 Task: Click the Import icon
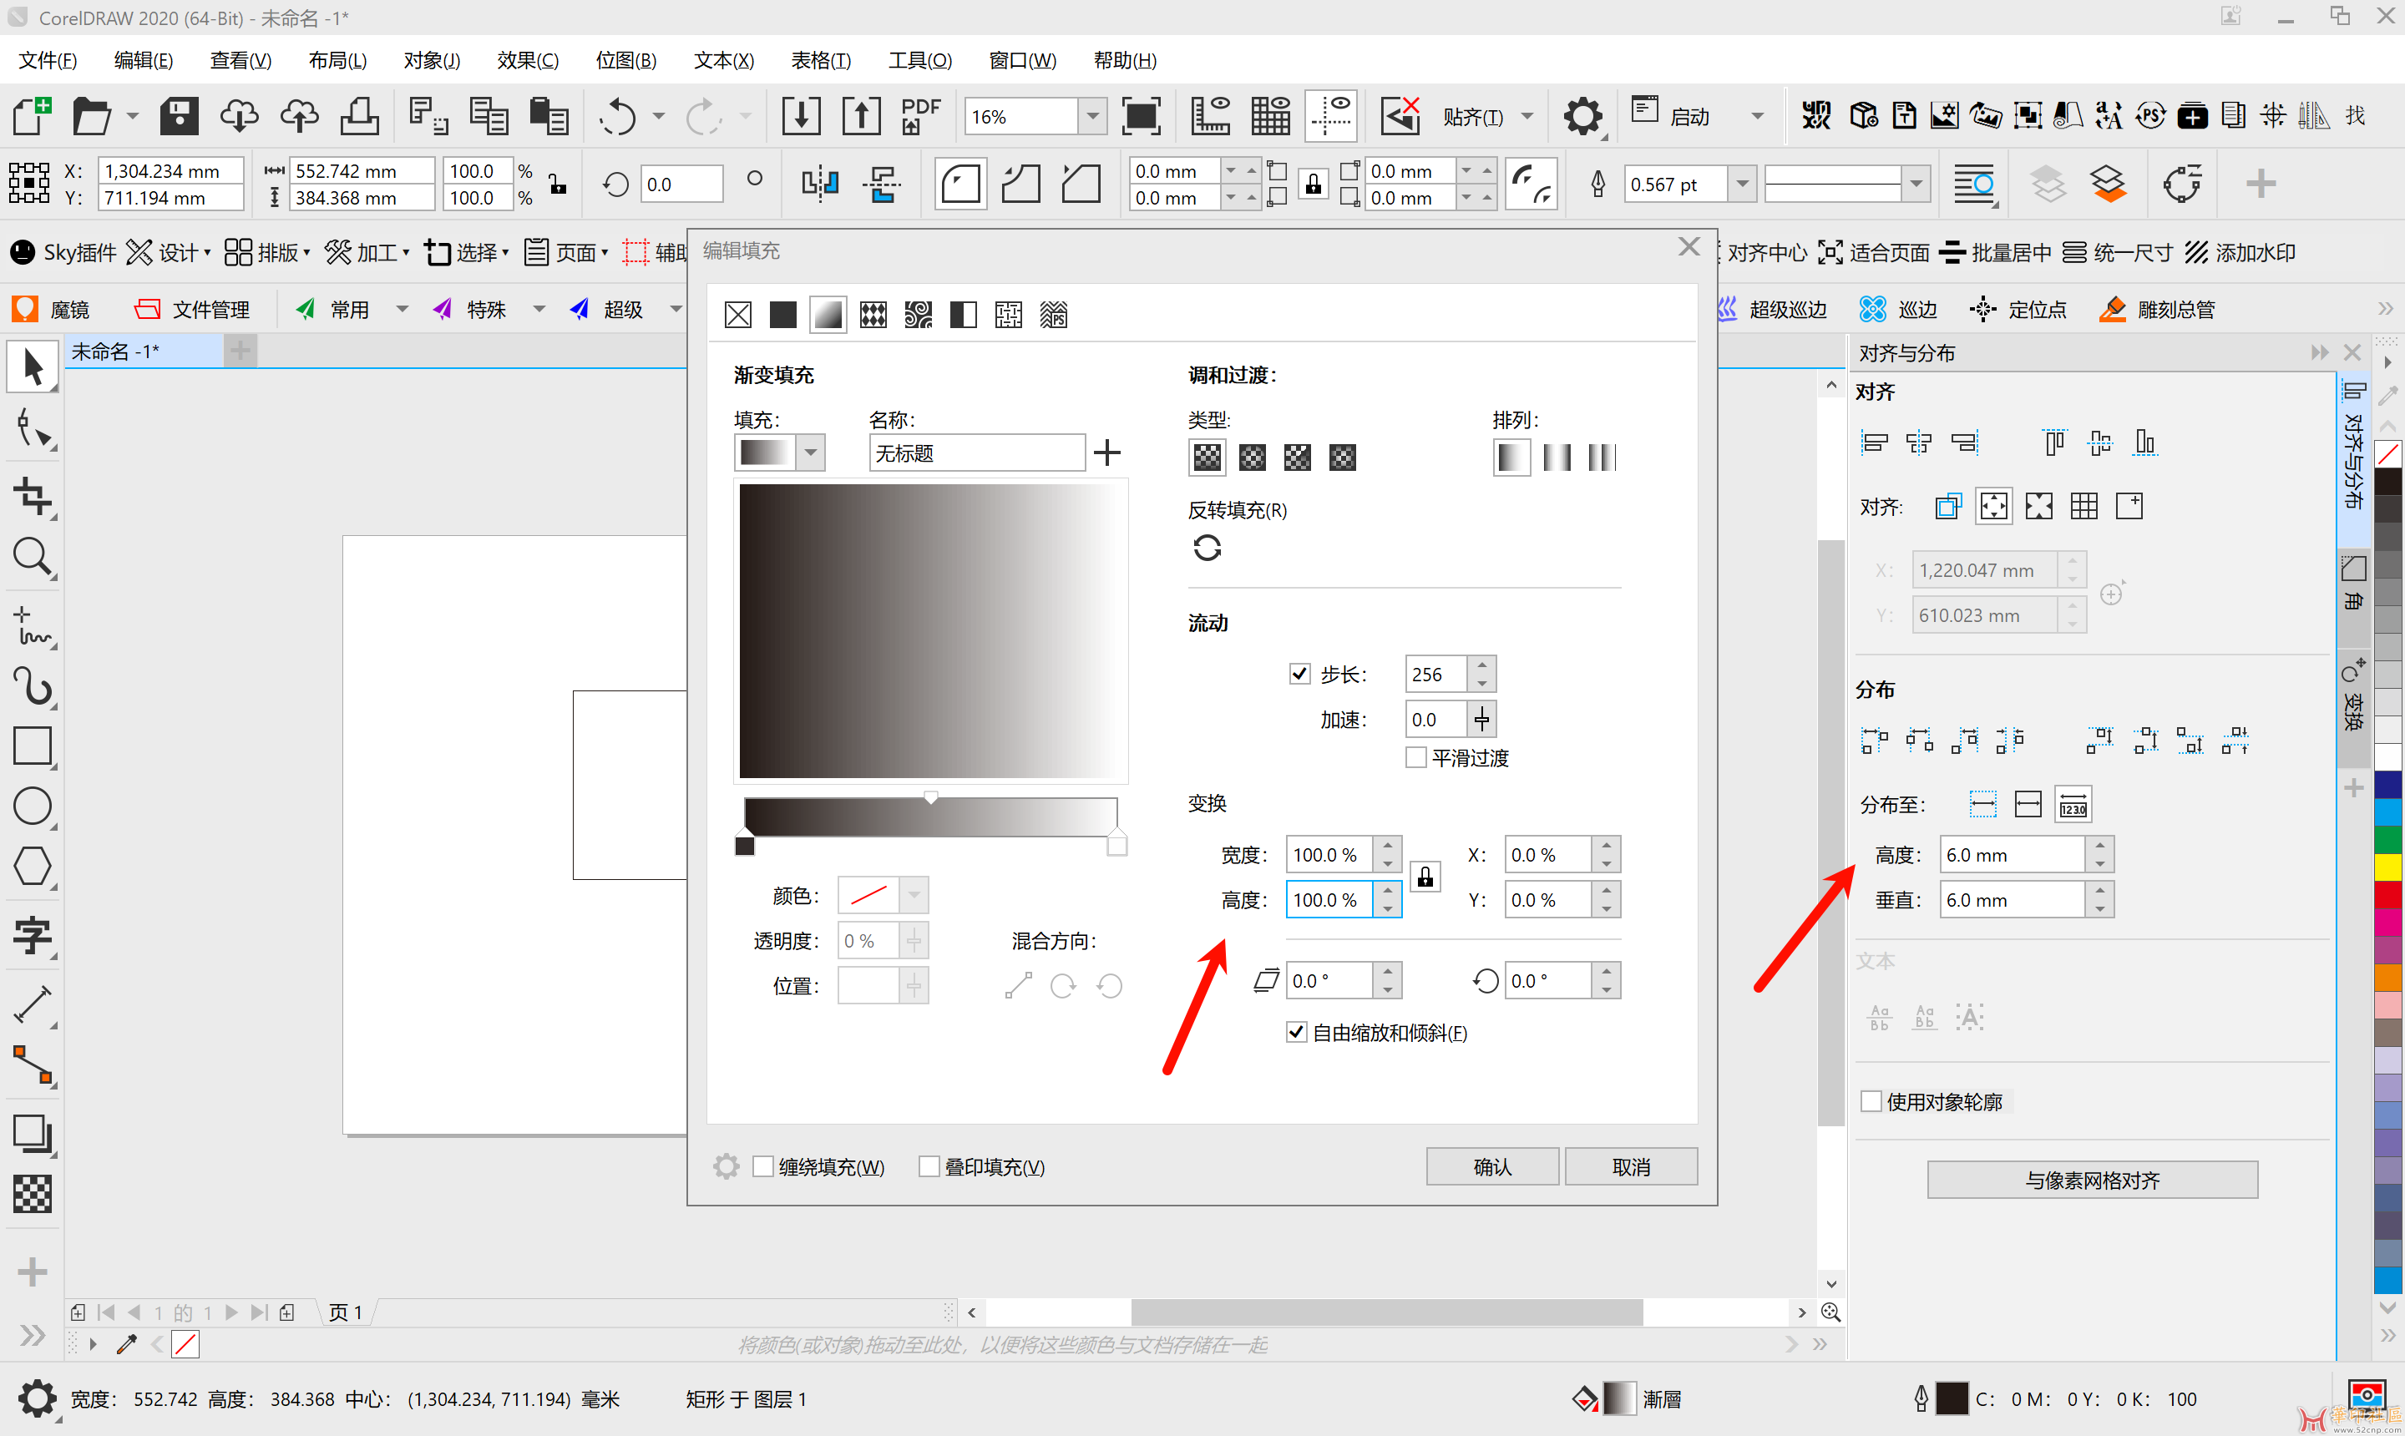[x=800, y=116]
